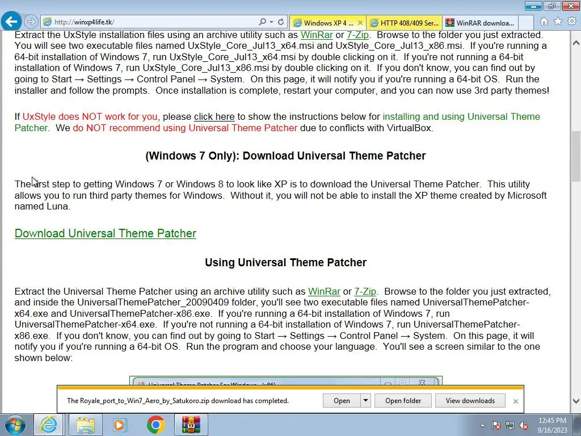Open the Tools gear icon
The image size is (581, 436).
click(x=572, y=22)
